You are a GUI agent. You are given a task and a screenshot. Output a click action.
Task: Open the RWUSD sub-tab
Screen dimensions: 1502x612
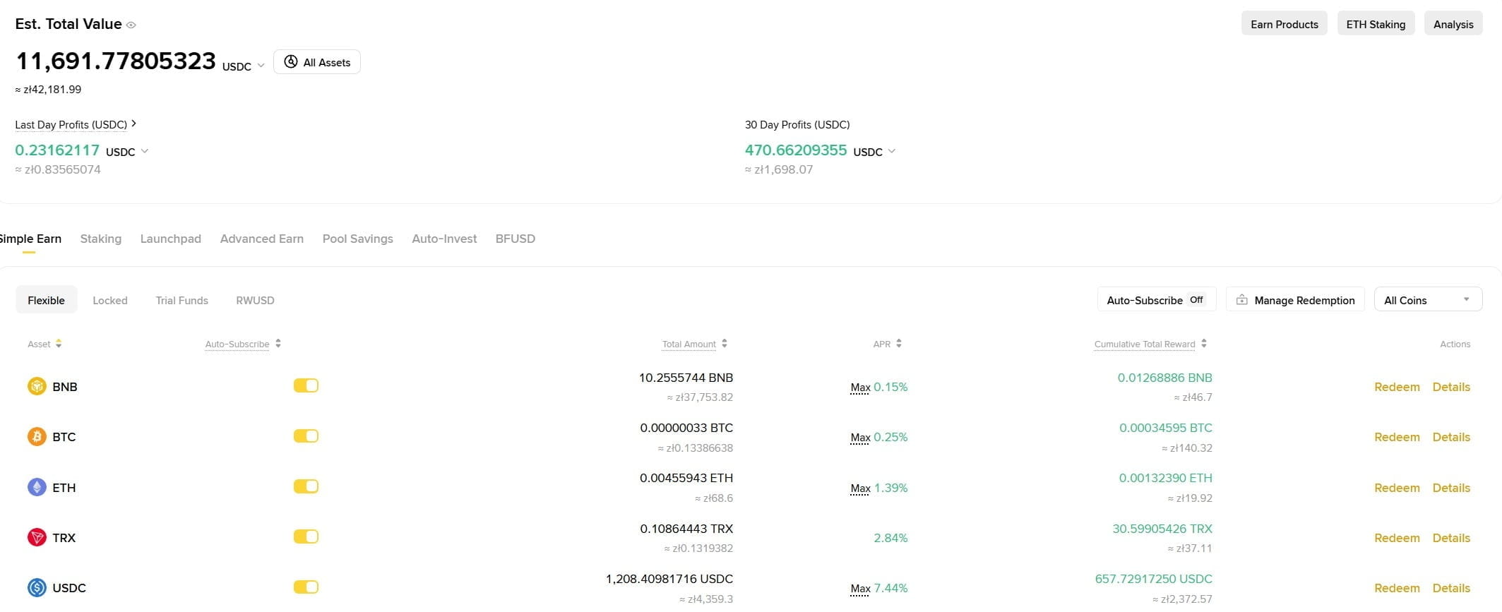pyautogui.click(x=255, y=300)
